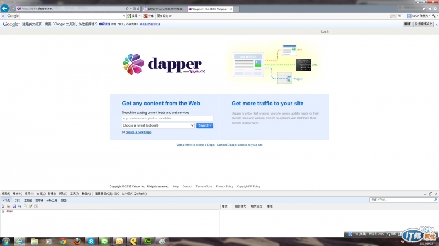Click the Contact footer link

(x=187, y=186)
